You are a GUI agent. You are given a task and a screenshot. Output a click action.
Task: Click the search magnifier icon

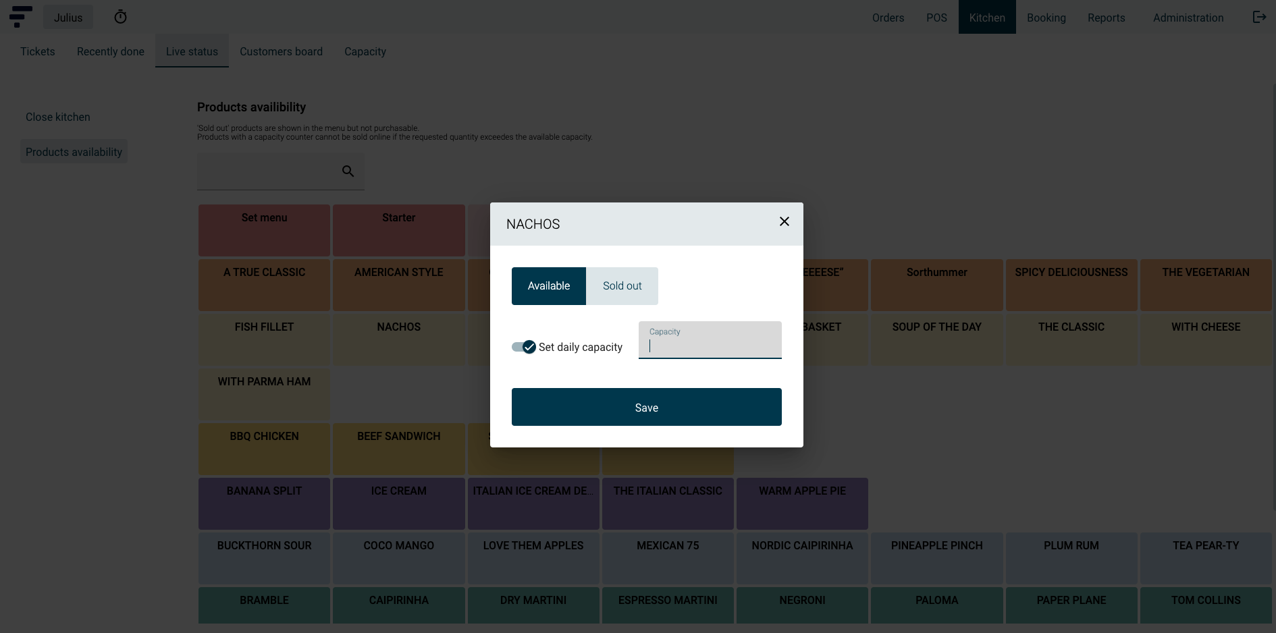(x=348, y=171)
